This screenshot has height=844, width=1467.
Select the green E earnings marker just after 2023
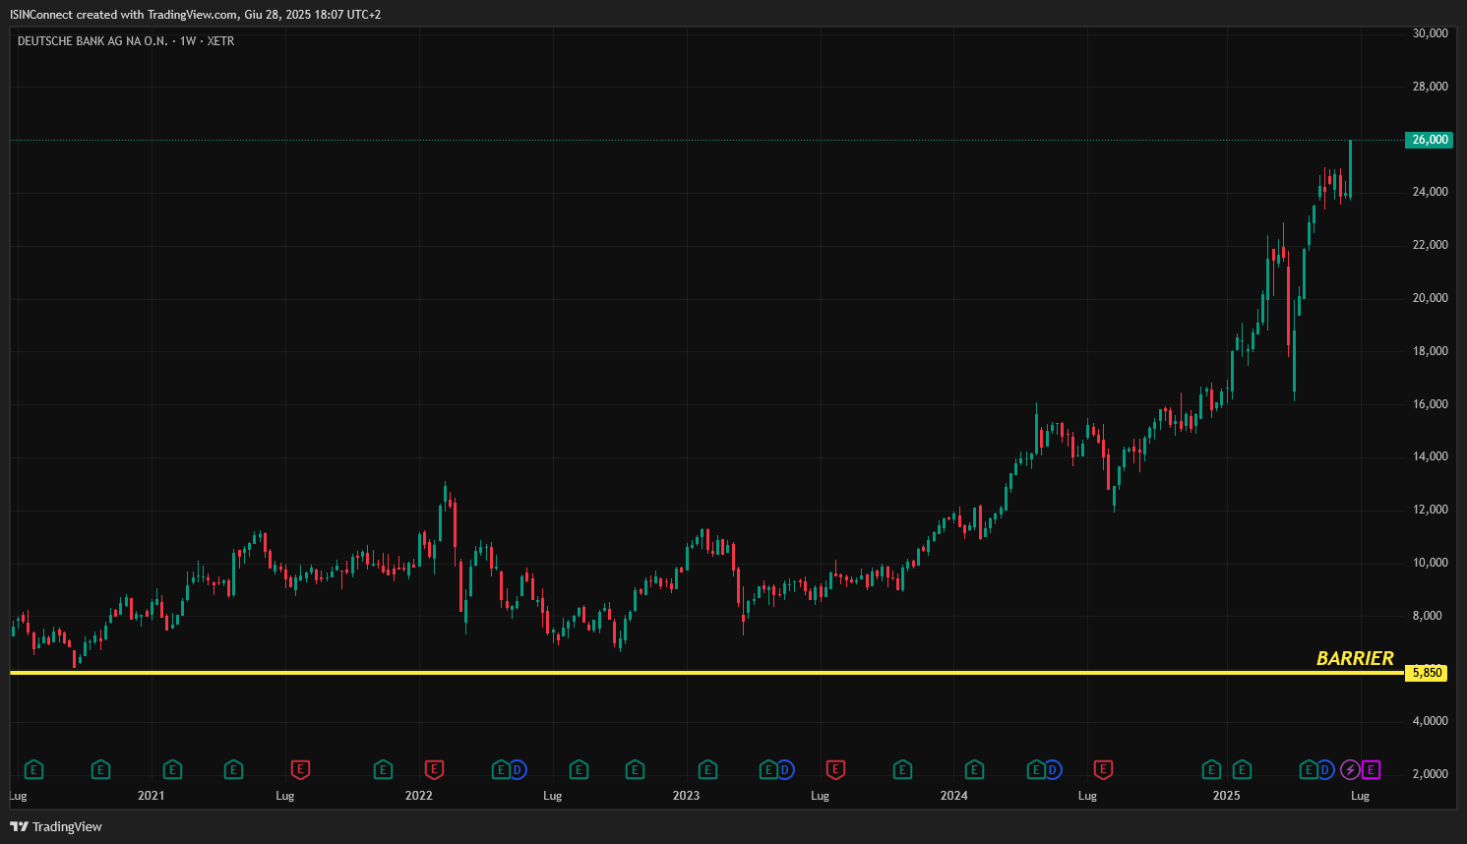tap(707, 769)
